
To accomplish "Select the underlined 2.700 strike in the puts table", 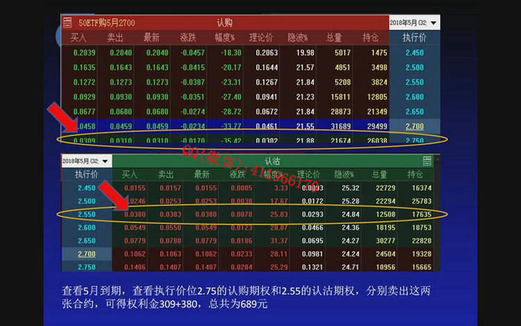I will tap(87, 254).
